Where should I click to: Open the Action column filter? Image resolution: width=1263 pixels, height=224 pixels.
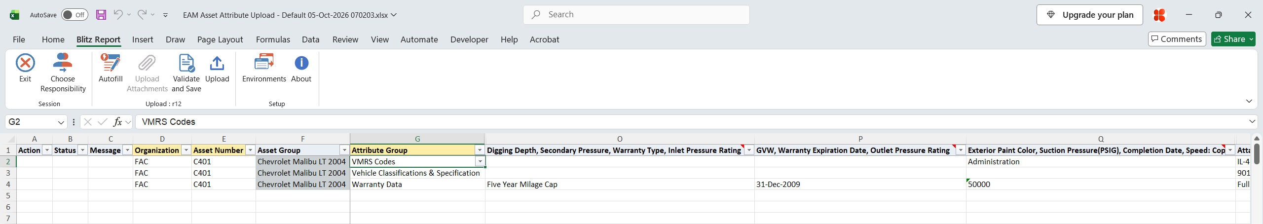tap(47, 150)
